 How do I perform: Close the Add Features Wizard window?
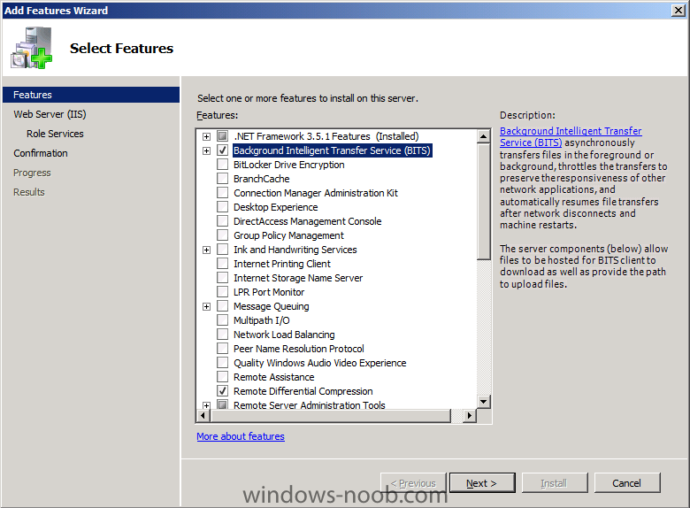[x=678, y=10]
